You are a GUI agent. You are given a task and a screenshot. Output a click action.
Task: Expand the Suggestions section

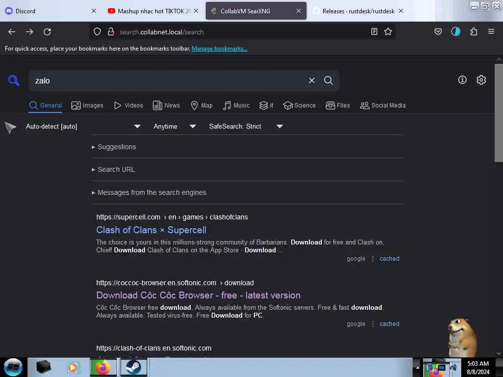pyautogui.click(x=113, y=147)
